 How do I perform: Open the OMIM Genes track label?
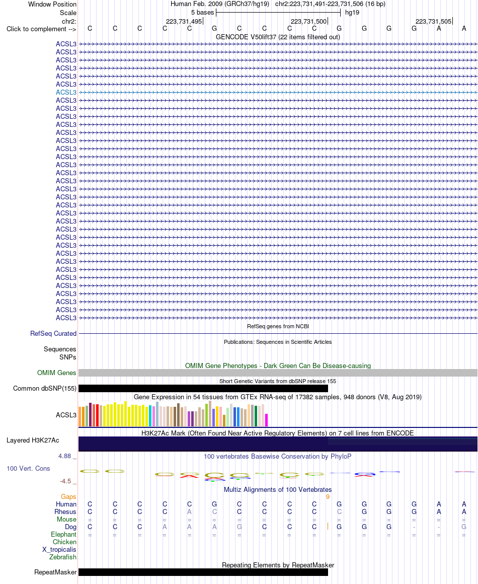(56, 373)
